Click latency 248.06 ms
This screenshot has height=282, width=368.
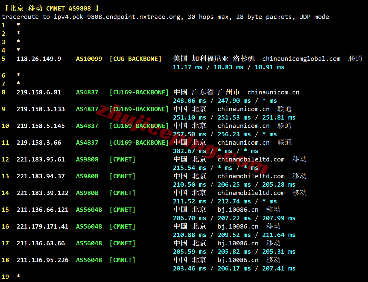[189, 101]
